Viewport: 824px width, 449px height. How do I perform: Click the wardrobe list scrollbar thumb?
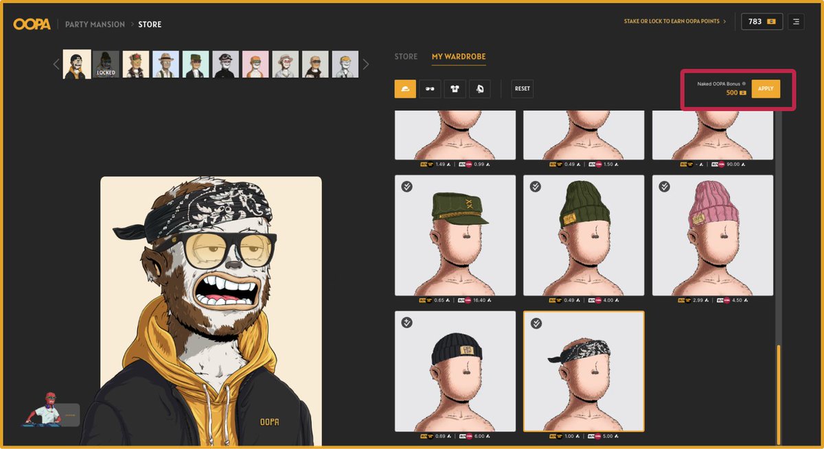point(778,394)
